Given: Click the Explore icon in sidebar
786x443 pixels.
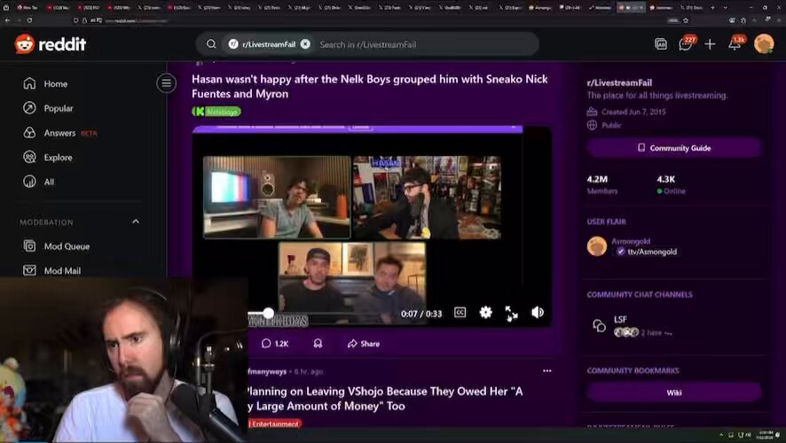Looking at the screenshot, I should click(29, 157).
